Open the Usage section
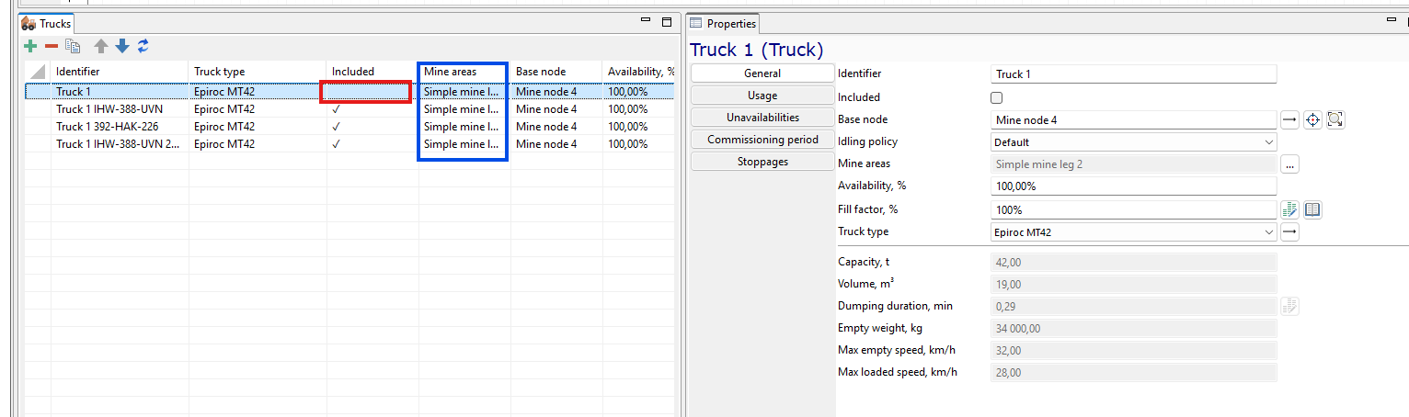This screenshot has height=417, width=1409. click(762, 96)
